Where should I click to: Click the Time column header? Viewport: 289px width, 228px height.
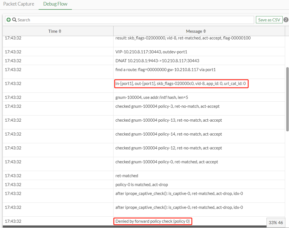point(53,31)
